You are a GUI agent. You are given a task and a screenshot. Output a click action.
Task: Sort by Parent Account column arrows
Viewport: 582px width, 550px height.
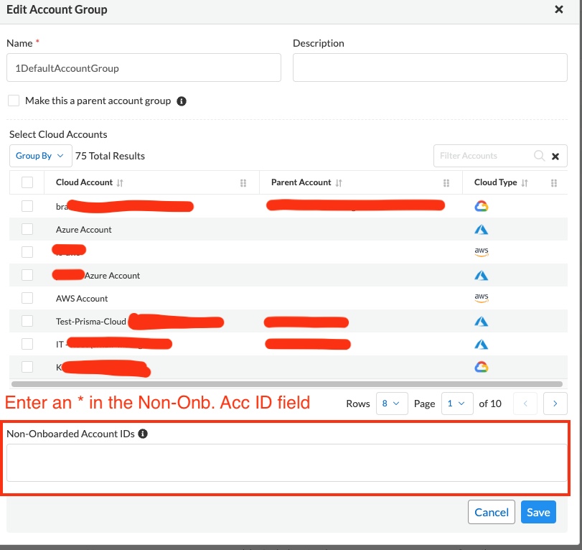tap(339, 183)
